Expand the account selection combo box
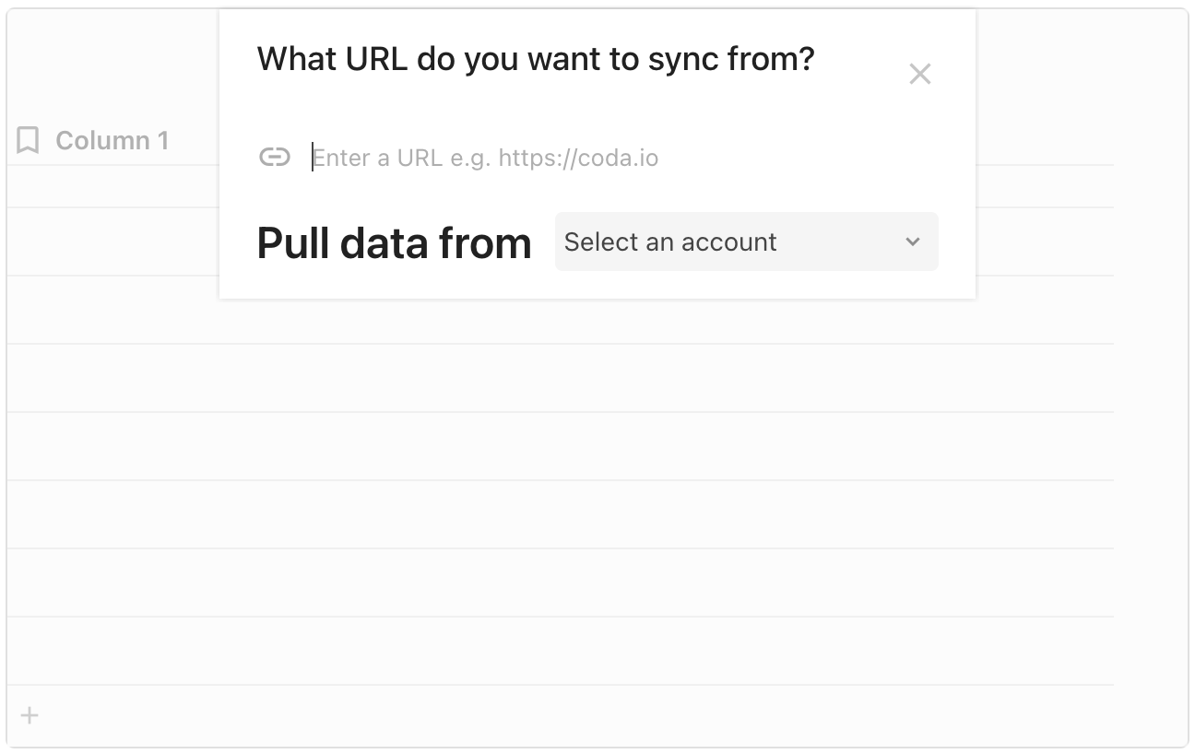 (745, 242)
